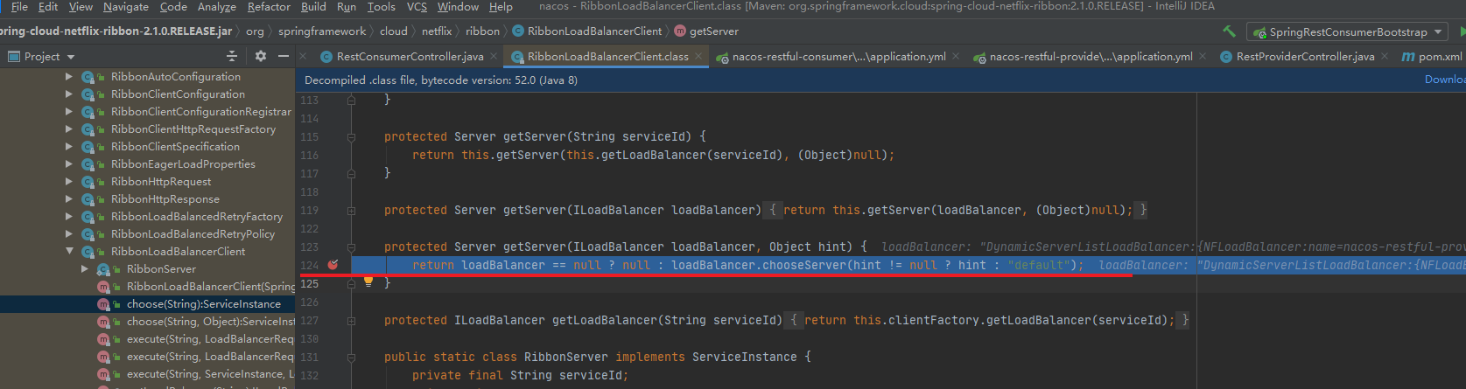The image size is (1466, 389).
Task: Collapse RibbonLoadBalancerClient tree node
Action: pyautogui.click(x=69, y=252)
